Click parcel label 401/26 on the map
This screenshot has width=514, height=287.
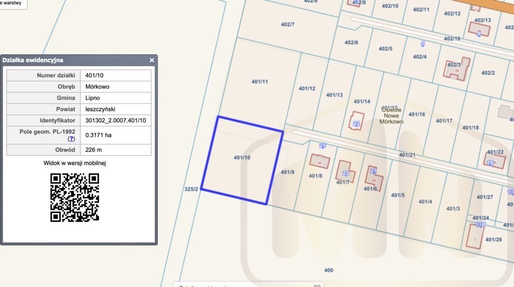(494, 239)
